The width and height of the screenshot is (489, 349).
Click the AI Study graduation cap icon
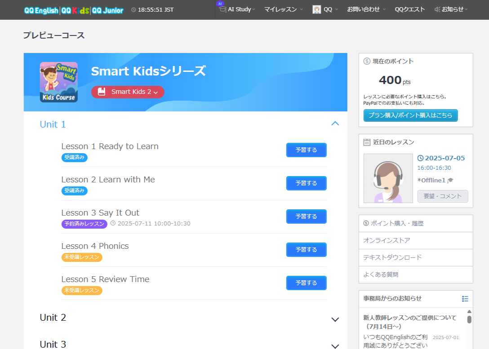point(222,9)
